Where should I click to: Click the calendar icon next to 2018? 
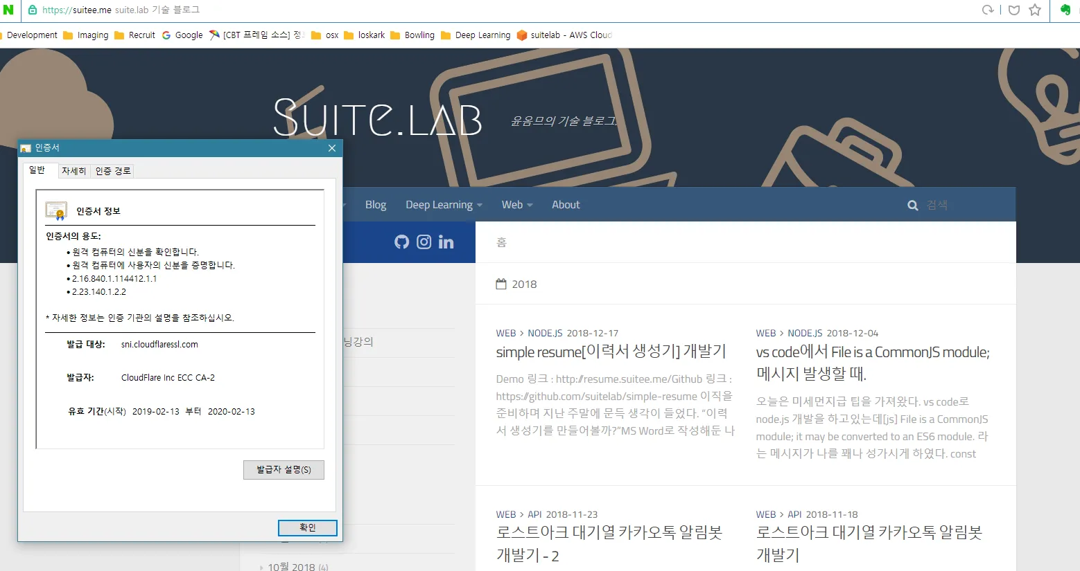[x=501, y=283]
